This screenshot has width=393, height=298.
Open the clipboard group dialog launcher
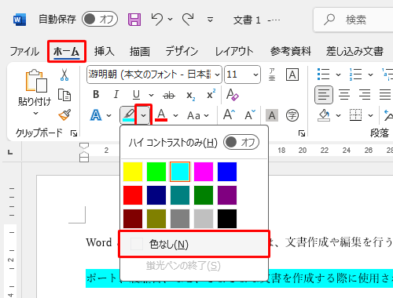pyautogui.click(x=74, y=133)
